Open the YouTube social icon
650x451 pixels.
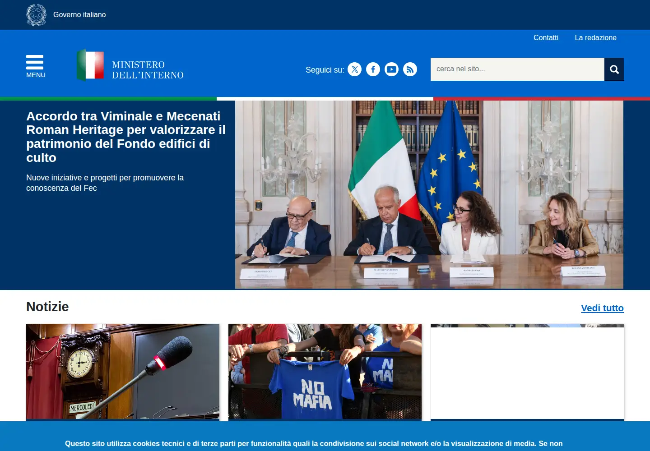point(391,69)
